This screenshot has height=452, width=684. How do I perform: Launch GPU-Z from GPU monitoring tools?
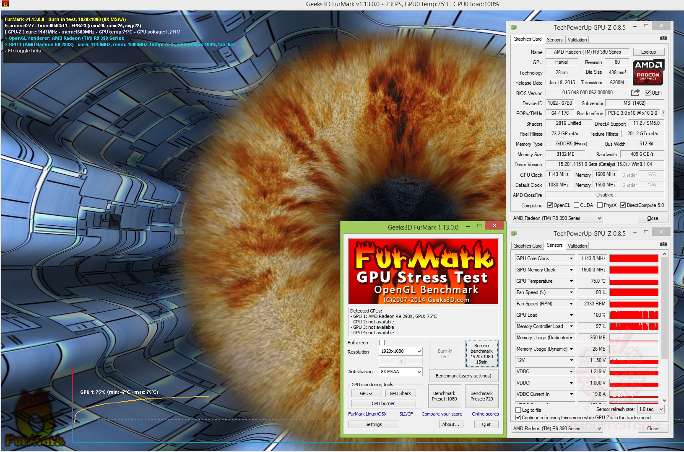(x=367, y=393)
